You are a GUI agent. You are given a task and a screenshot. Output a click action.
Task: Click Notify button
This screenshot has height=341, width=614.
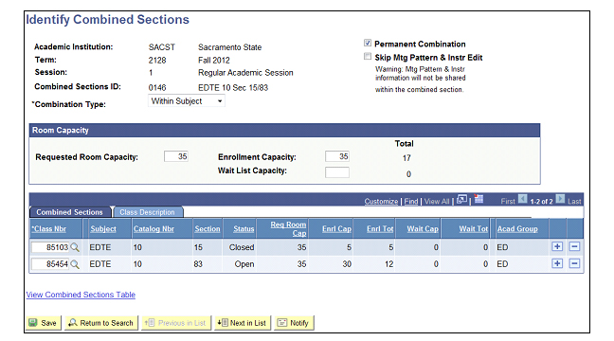(x=294, y=323)
